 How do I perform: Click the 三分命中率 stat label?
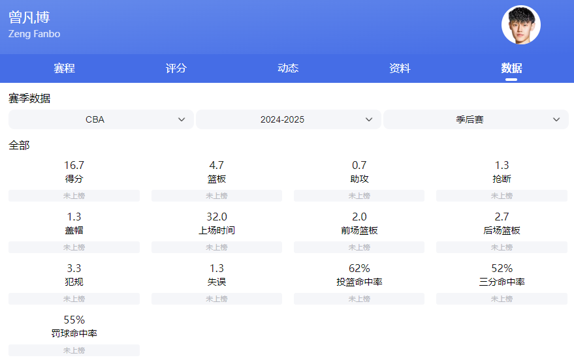[x=502, y=282]
